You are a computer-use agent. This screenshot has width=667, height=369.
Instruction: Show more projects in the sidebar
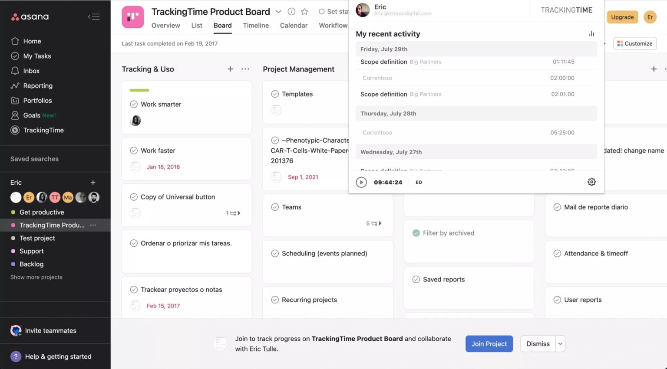(x=36, y=277)
